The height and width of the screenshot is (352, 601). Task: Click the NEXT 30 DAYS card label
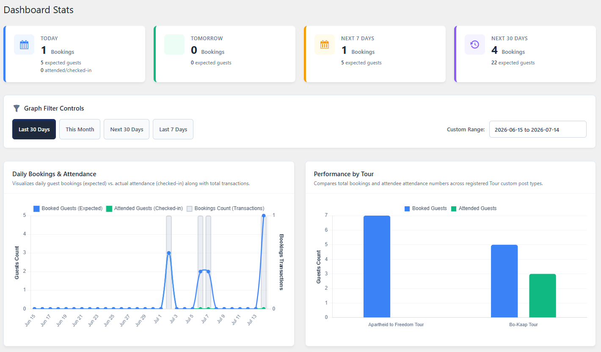(510, 39)
